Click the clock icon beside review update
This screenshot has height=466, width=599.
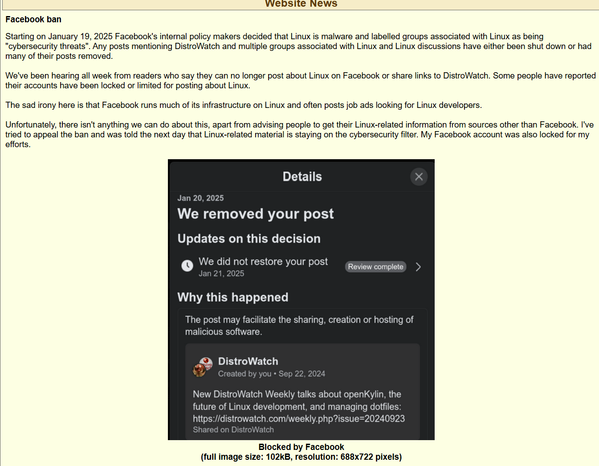187,266
